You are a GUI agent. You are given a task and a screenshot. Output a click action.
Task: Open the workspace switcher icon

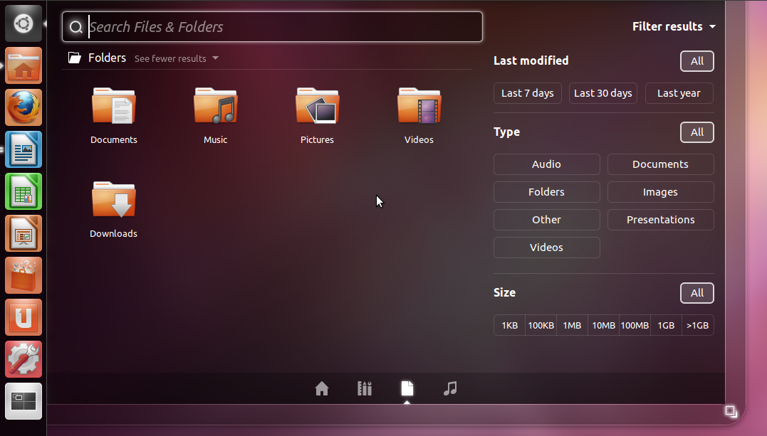[24, 401]
